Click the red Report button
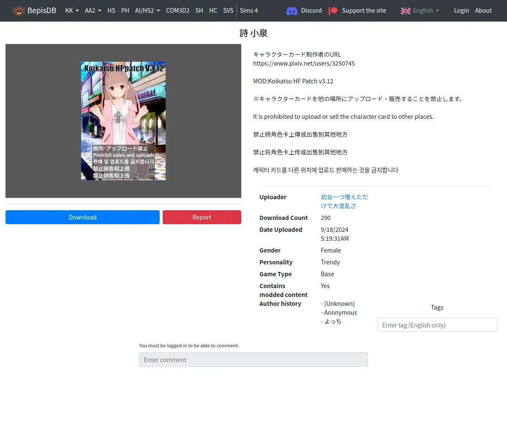Image resolution: width=507 pixels, height=423 pixels. pyautogui.click(x=202, y=217)
